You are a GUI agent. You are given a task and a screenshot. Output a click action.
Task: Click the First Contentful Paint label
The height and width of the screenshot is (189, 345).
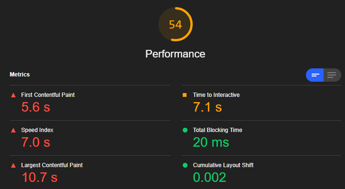(48, 95)
